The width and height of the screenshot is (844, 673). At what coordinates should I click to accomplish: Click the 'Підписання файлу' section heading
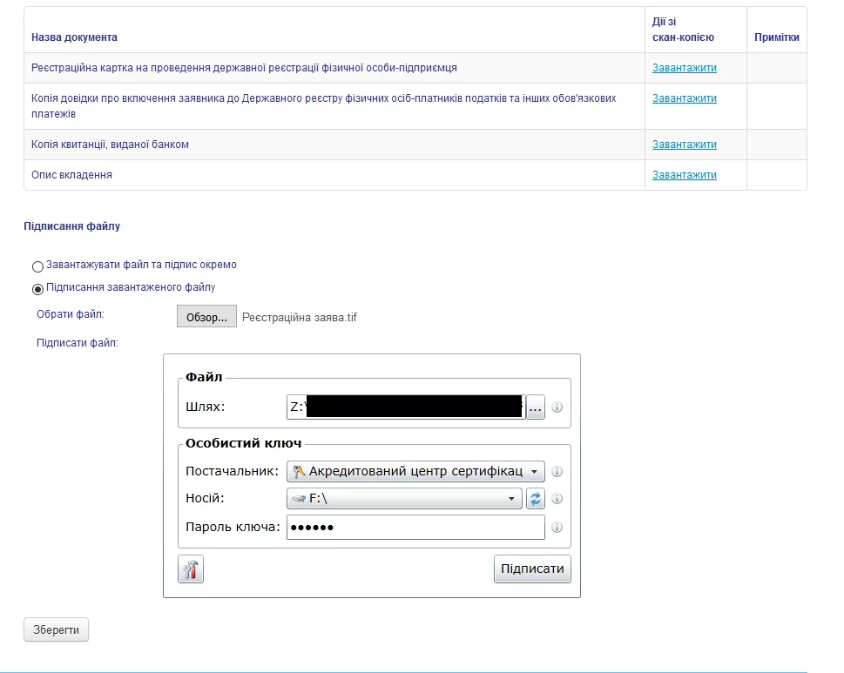71,226
